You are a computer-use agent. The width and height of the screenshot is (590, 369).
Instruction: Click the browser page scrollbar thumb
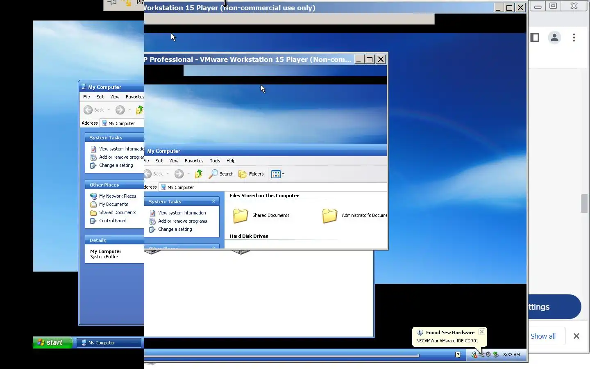[585, 203]
